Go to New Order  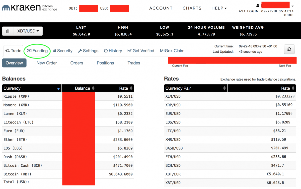(x=47, y=63)
